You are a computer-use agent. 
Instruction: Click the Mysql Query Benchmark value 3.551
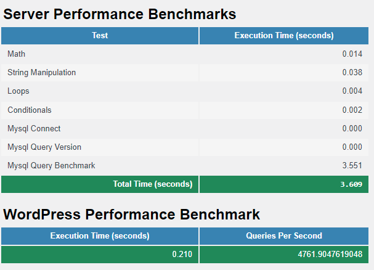pos(352,165)
